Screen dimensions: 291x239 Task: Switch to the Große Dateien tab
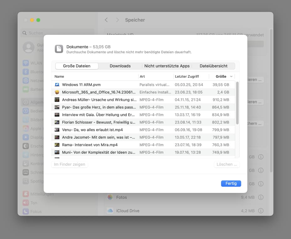pyautogui.click(x=77, y=66)
